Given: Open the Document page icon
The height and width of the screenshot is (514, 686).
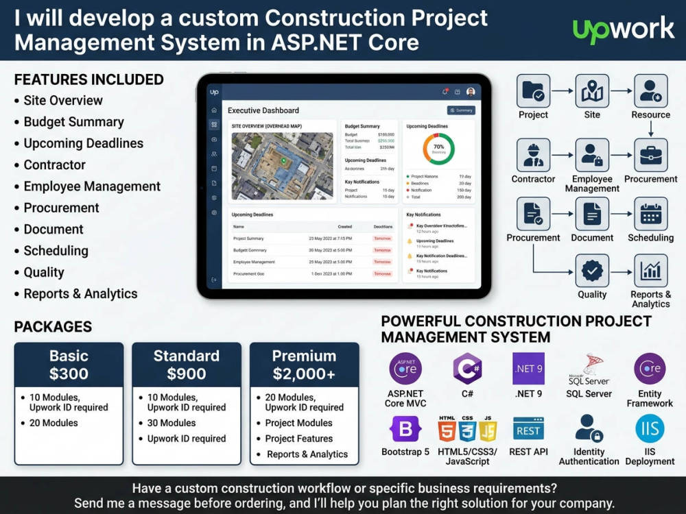Looking at the screenshot, I should pos(592,214).
